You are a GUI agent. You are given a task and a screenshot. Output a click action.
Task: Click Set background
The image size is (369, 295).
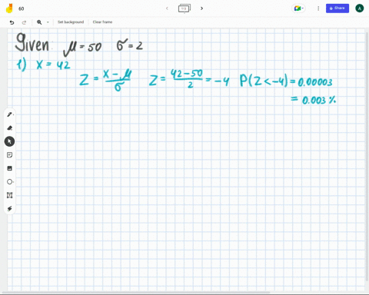coord(71,22)
